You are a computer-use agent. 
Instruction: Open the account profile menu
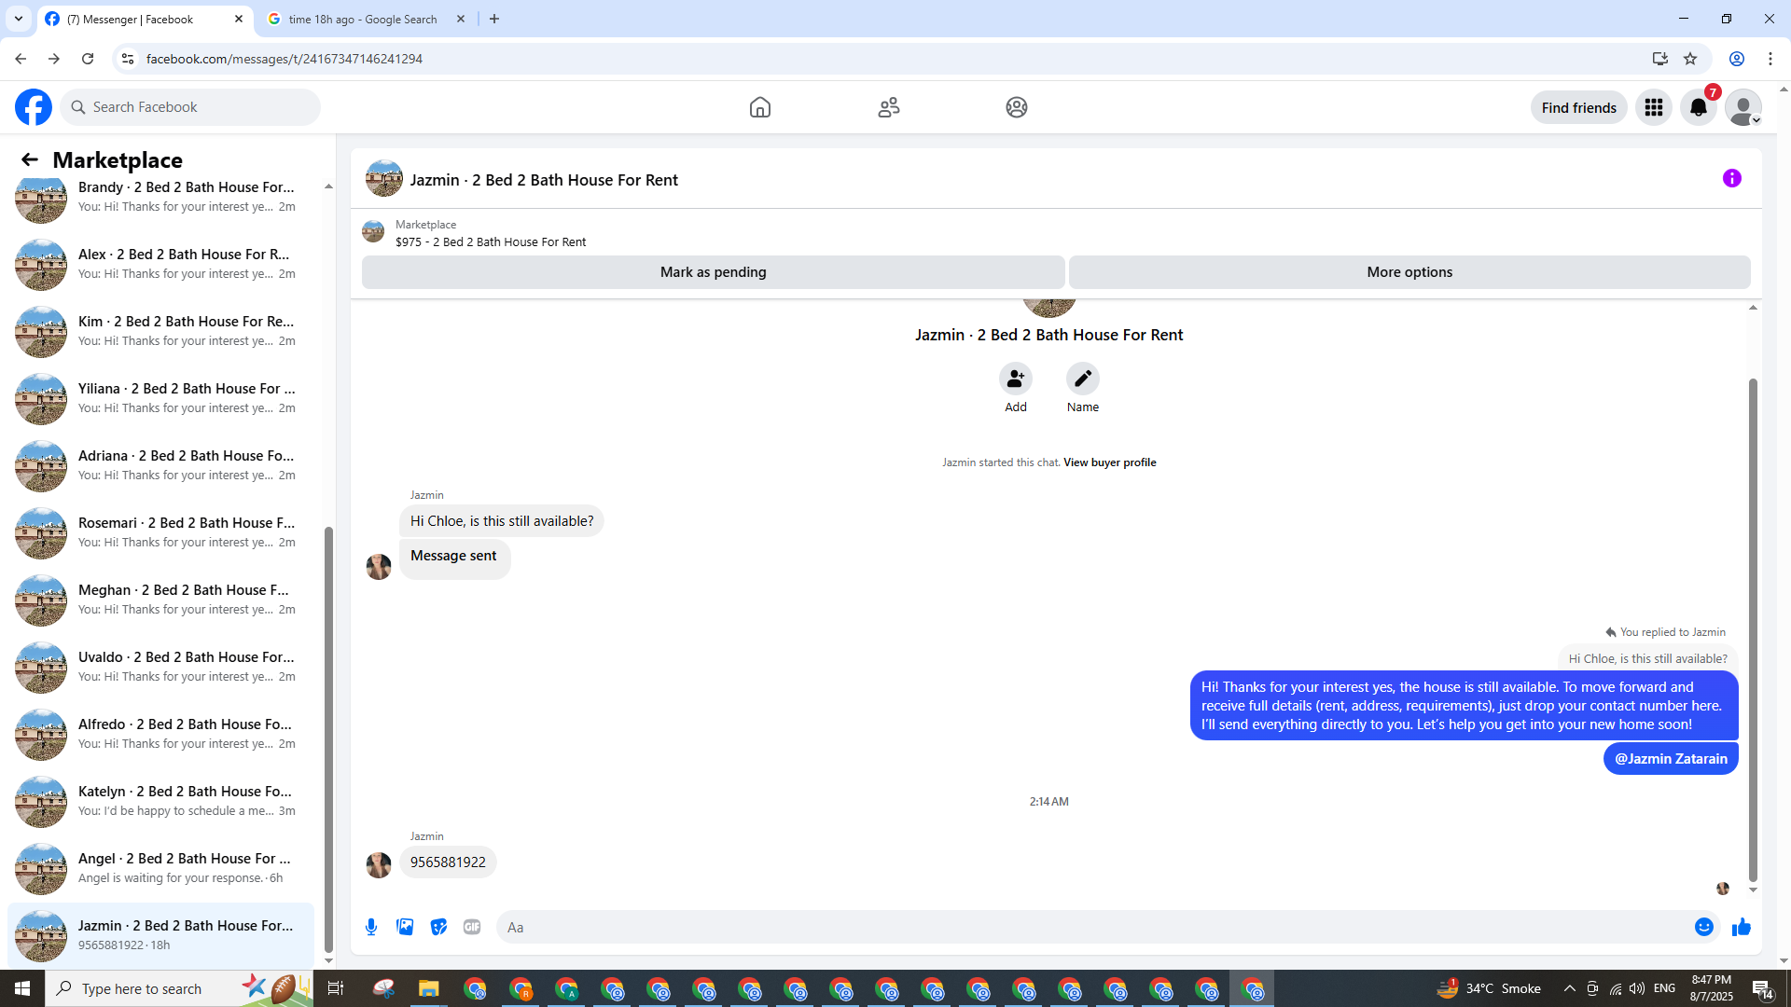[1743, 107]
